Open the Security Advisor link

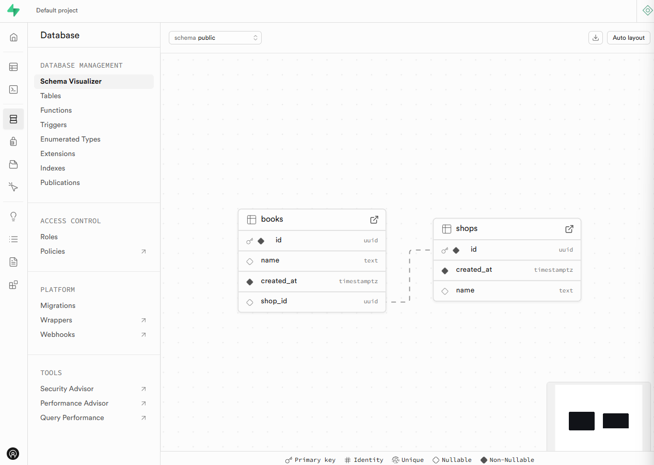(x=67, y=389)
